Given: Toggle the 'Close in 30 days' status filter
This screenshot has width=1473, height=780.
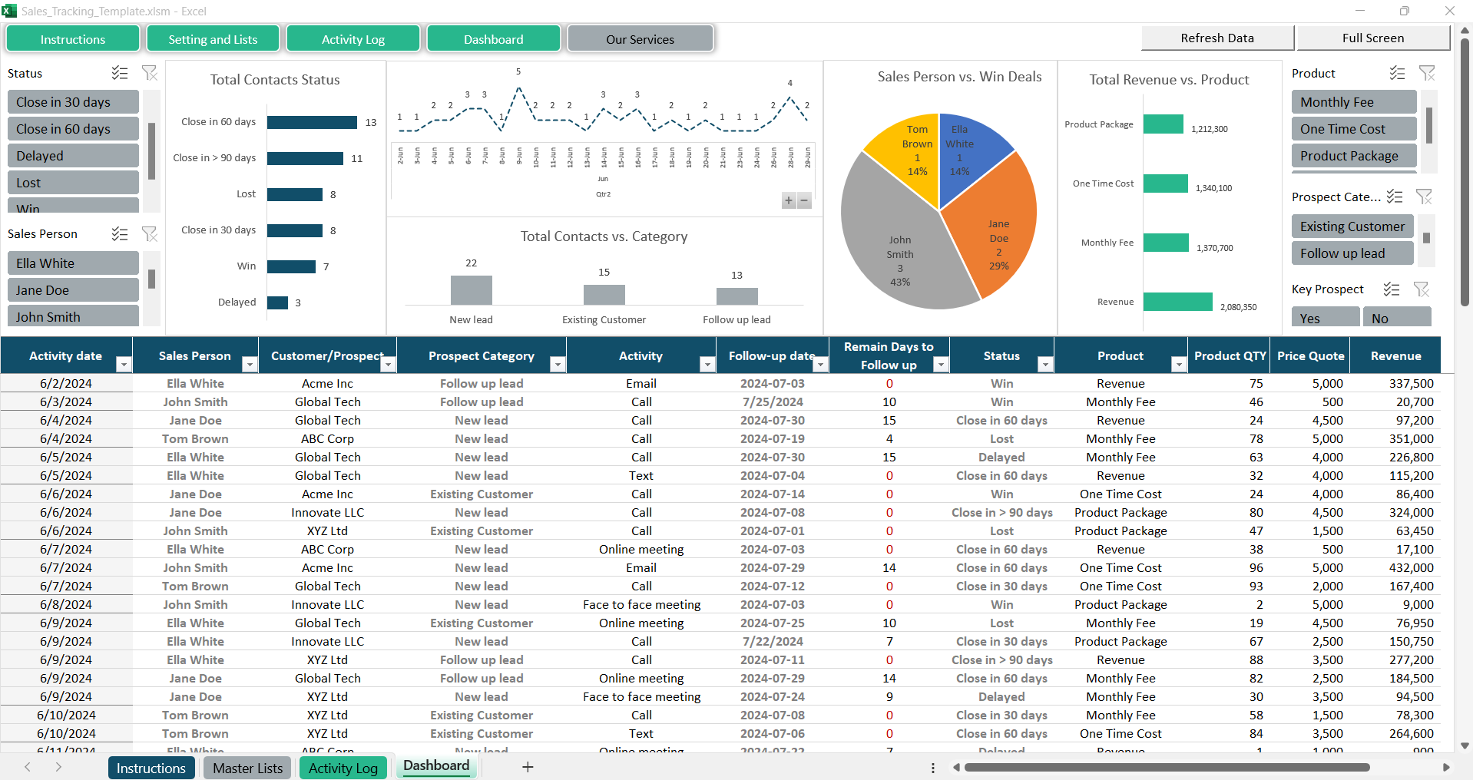Looking at the screenshot, I should 73,102.
